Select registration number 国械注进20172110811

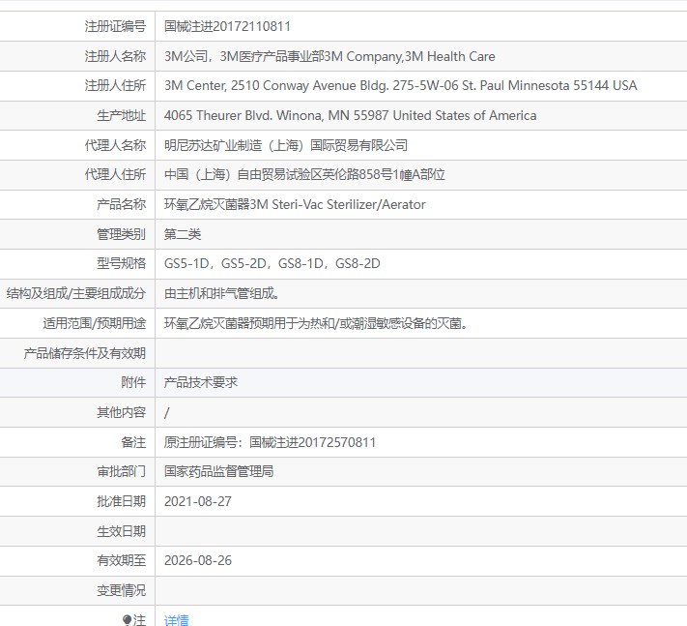pyautogui.click(x=227, y=26)
